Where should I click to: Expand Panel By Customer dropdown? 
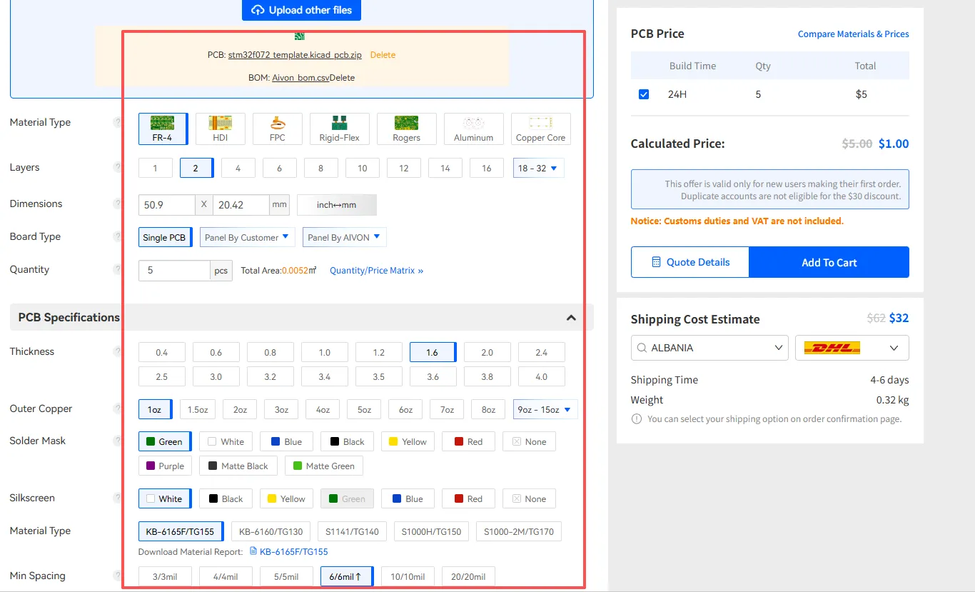[246, 237]
